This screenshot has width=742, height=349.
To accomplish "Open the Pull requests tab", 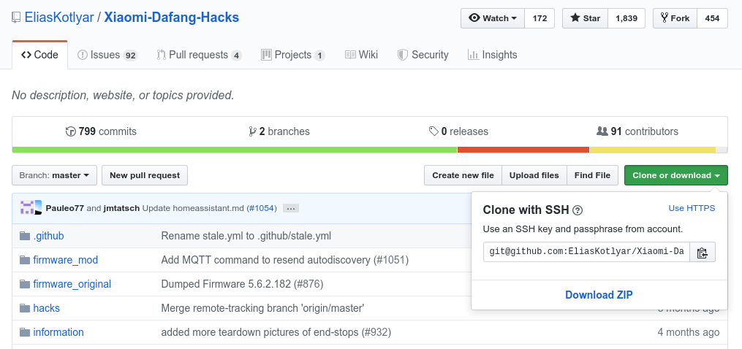I will 199,55.
